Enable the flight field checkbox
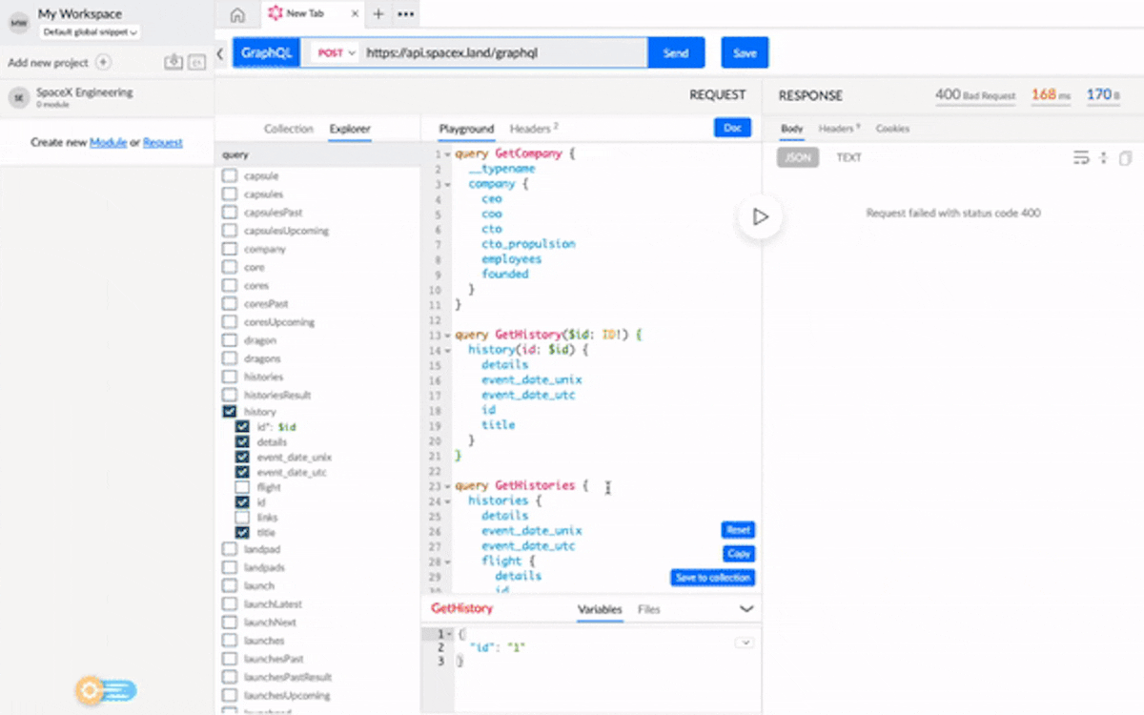 (242, 487)
